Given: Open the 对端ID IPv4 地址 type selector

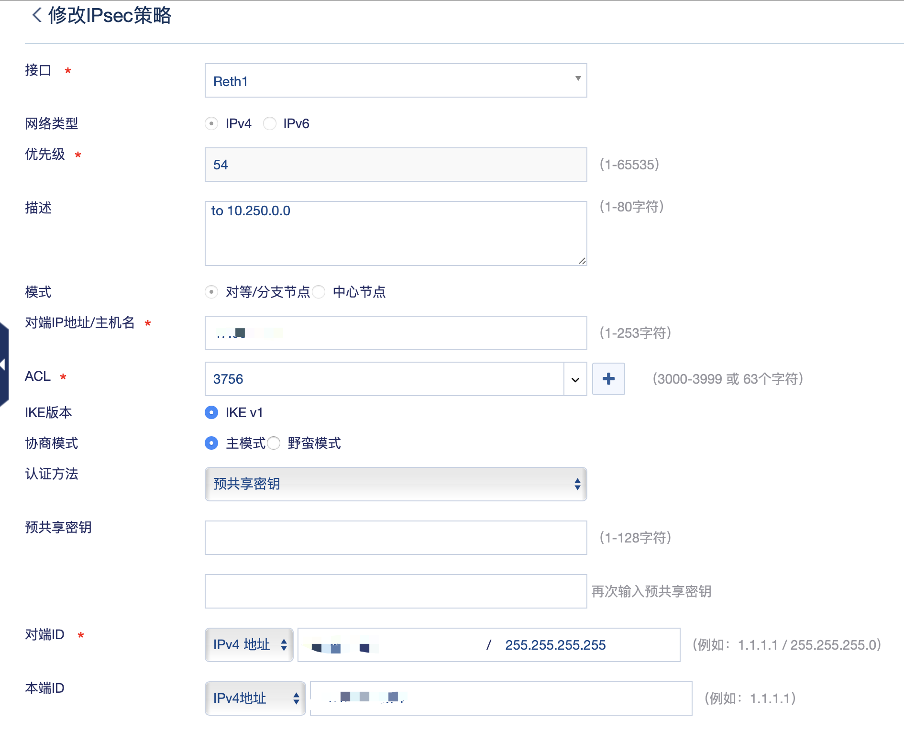Looking at the screenshot, I should [x=249, y=645].
